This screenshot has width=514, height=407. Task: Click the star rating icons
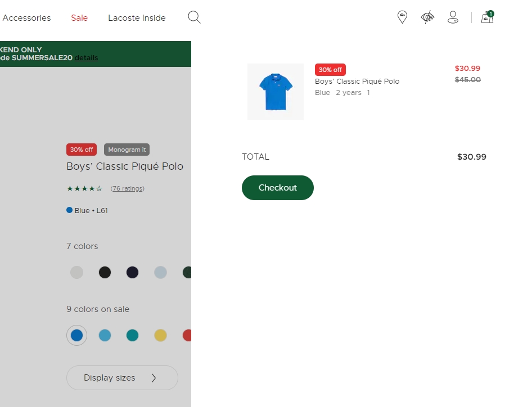tap(84, 188)
